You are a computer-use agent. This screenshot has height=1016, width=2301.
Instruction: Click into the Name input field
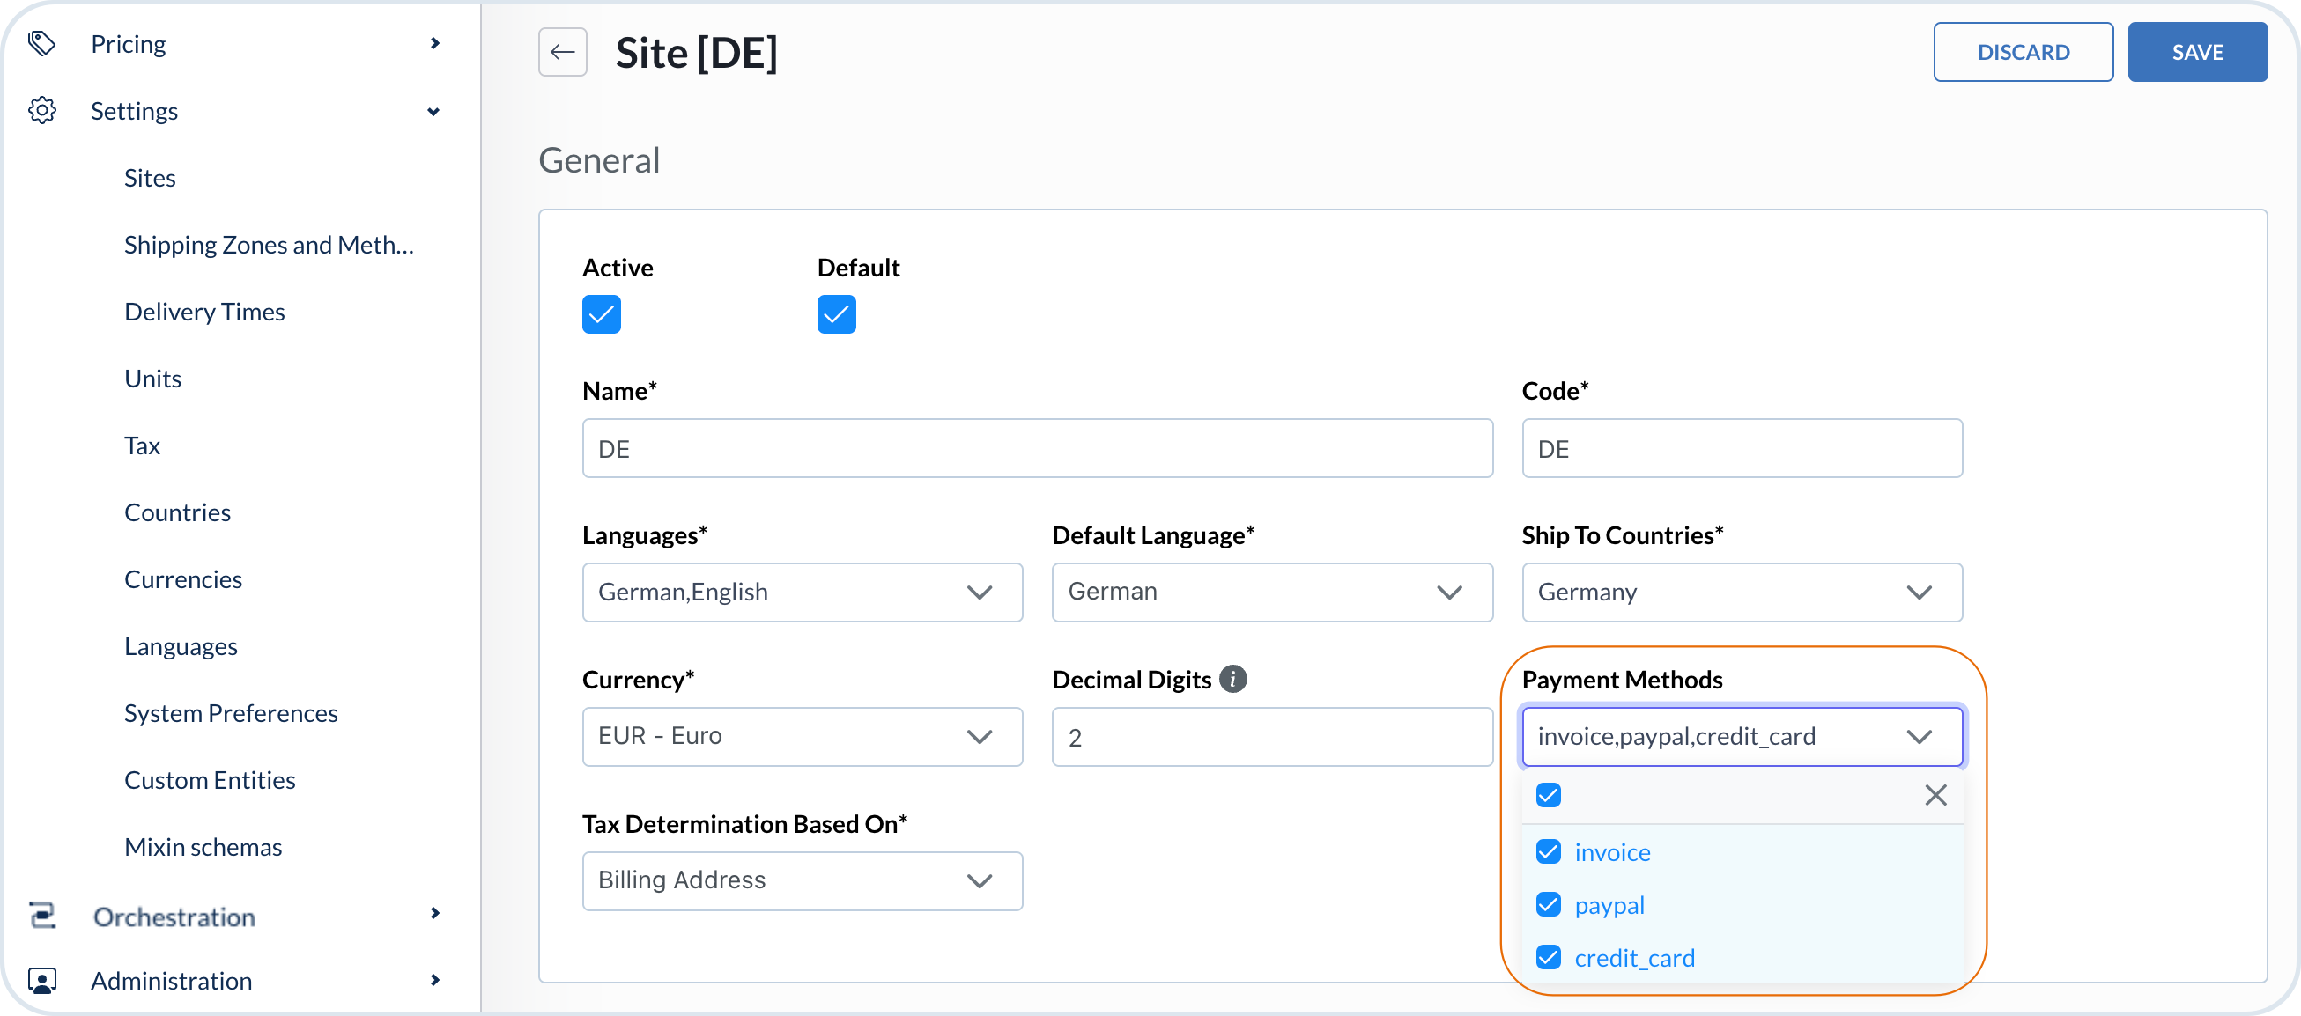(1036, 448)
